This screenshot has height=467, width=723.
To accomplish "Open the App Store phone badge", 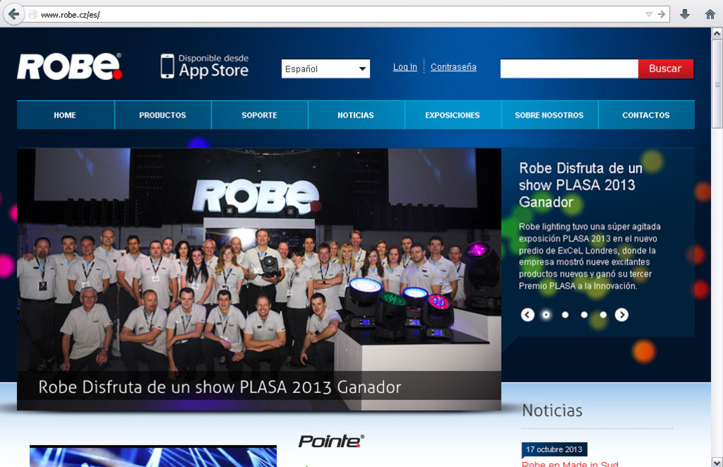I will [x=204, y=66].
